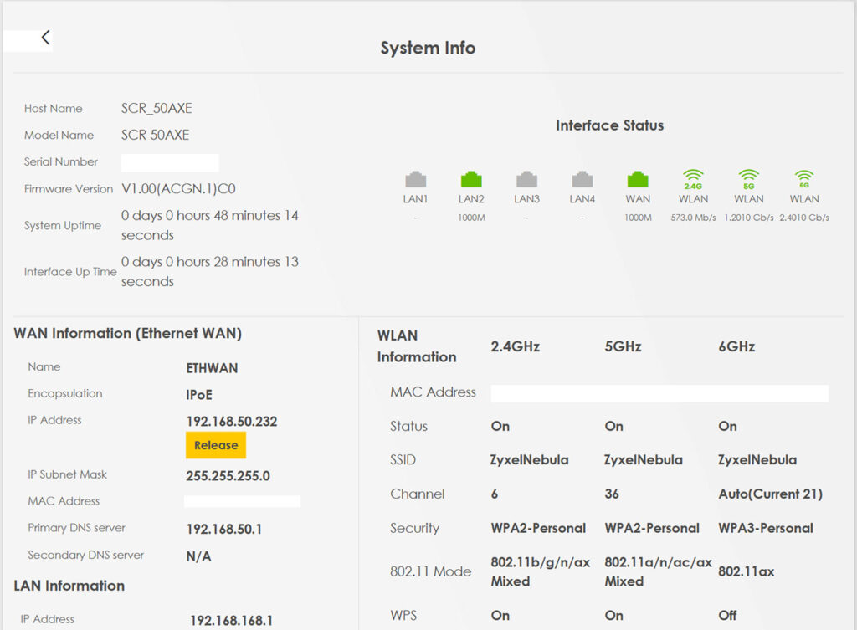Select the 5G WLAN wireless icon
Screen dimensions: 857x630
coord(748,179)
